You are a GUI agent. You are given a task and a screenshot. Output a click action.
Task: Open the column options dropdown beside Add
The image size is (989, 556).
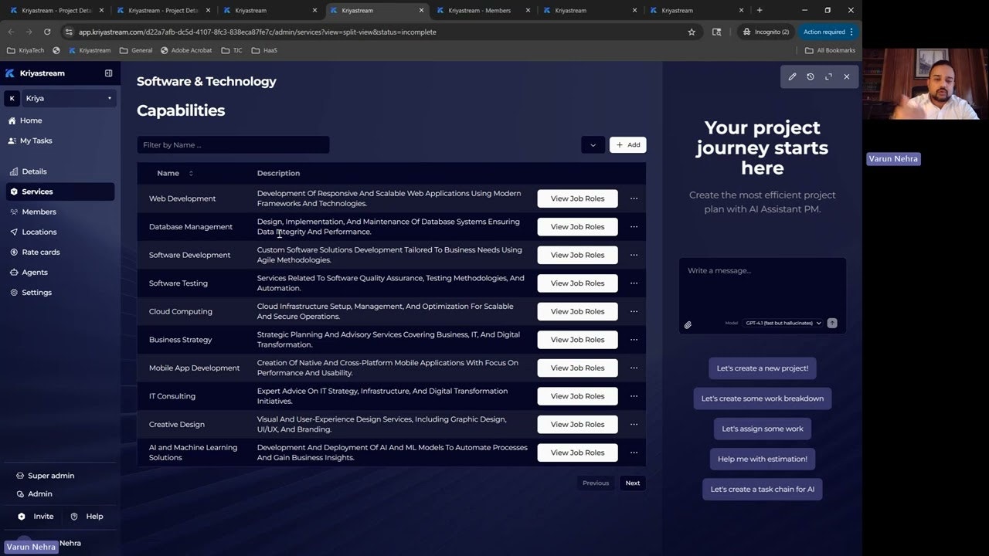point(593,144)
